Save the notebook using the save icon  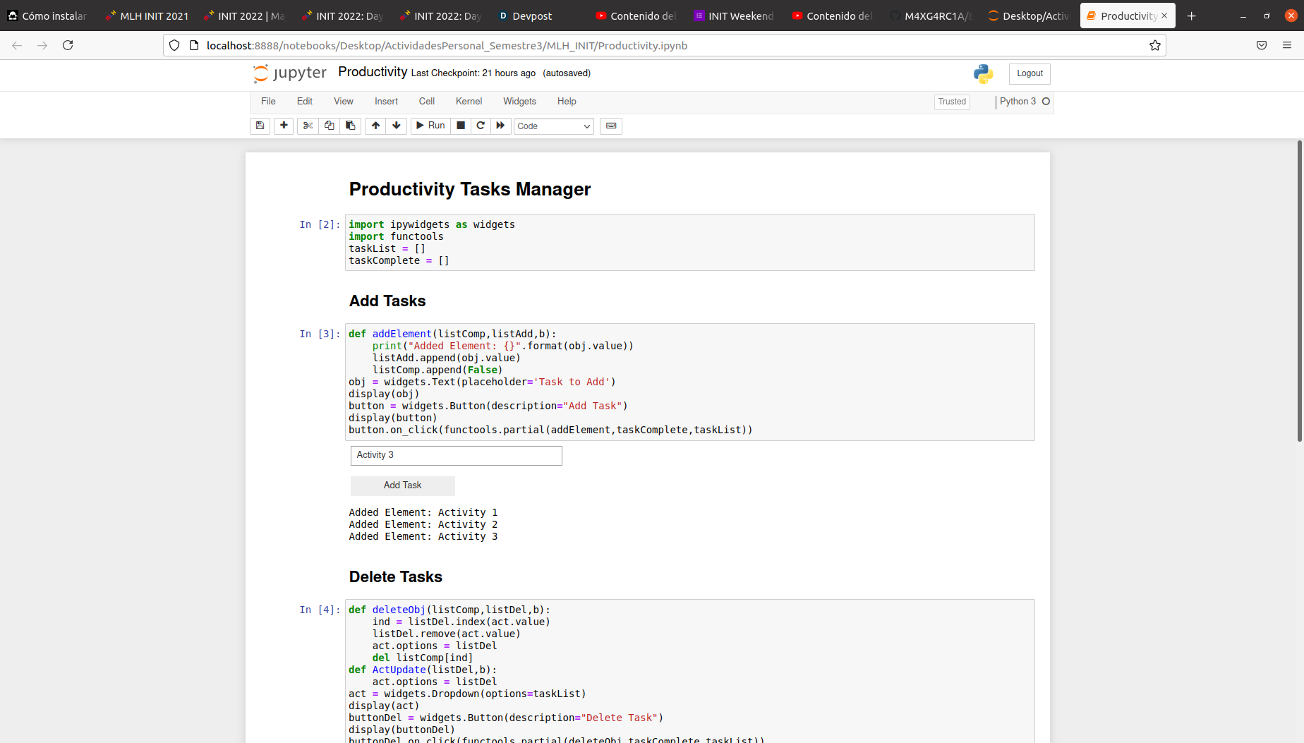point(260,126)
